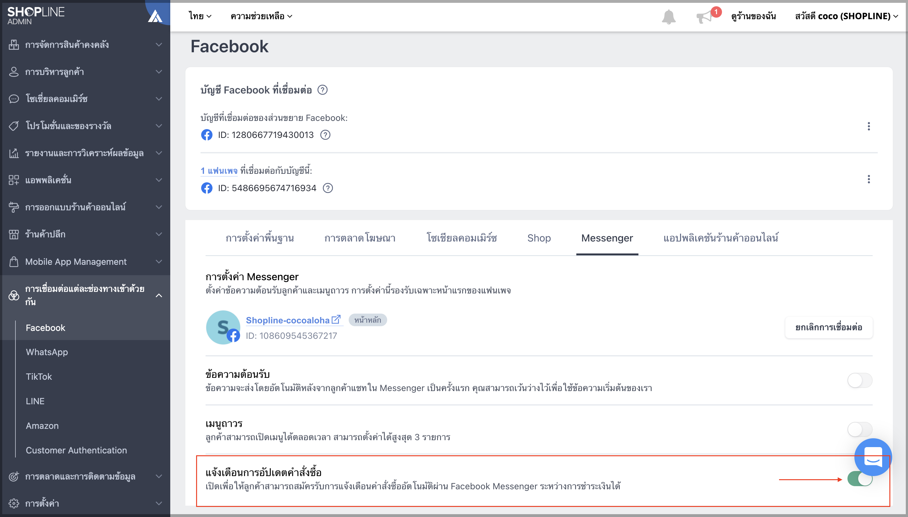Open WhatsApp in the sidebar submenu

(47, 352)
